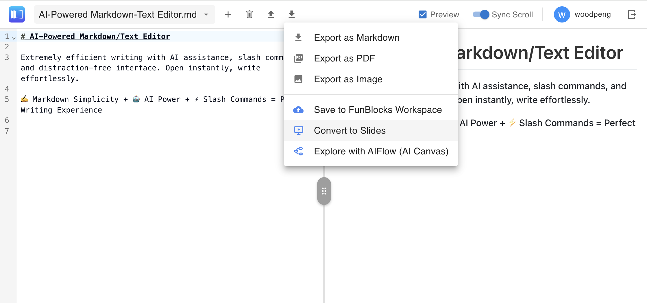647x303 pixels.
Task: Toggle off Sync Scroll
Action: click(481, 14)
